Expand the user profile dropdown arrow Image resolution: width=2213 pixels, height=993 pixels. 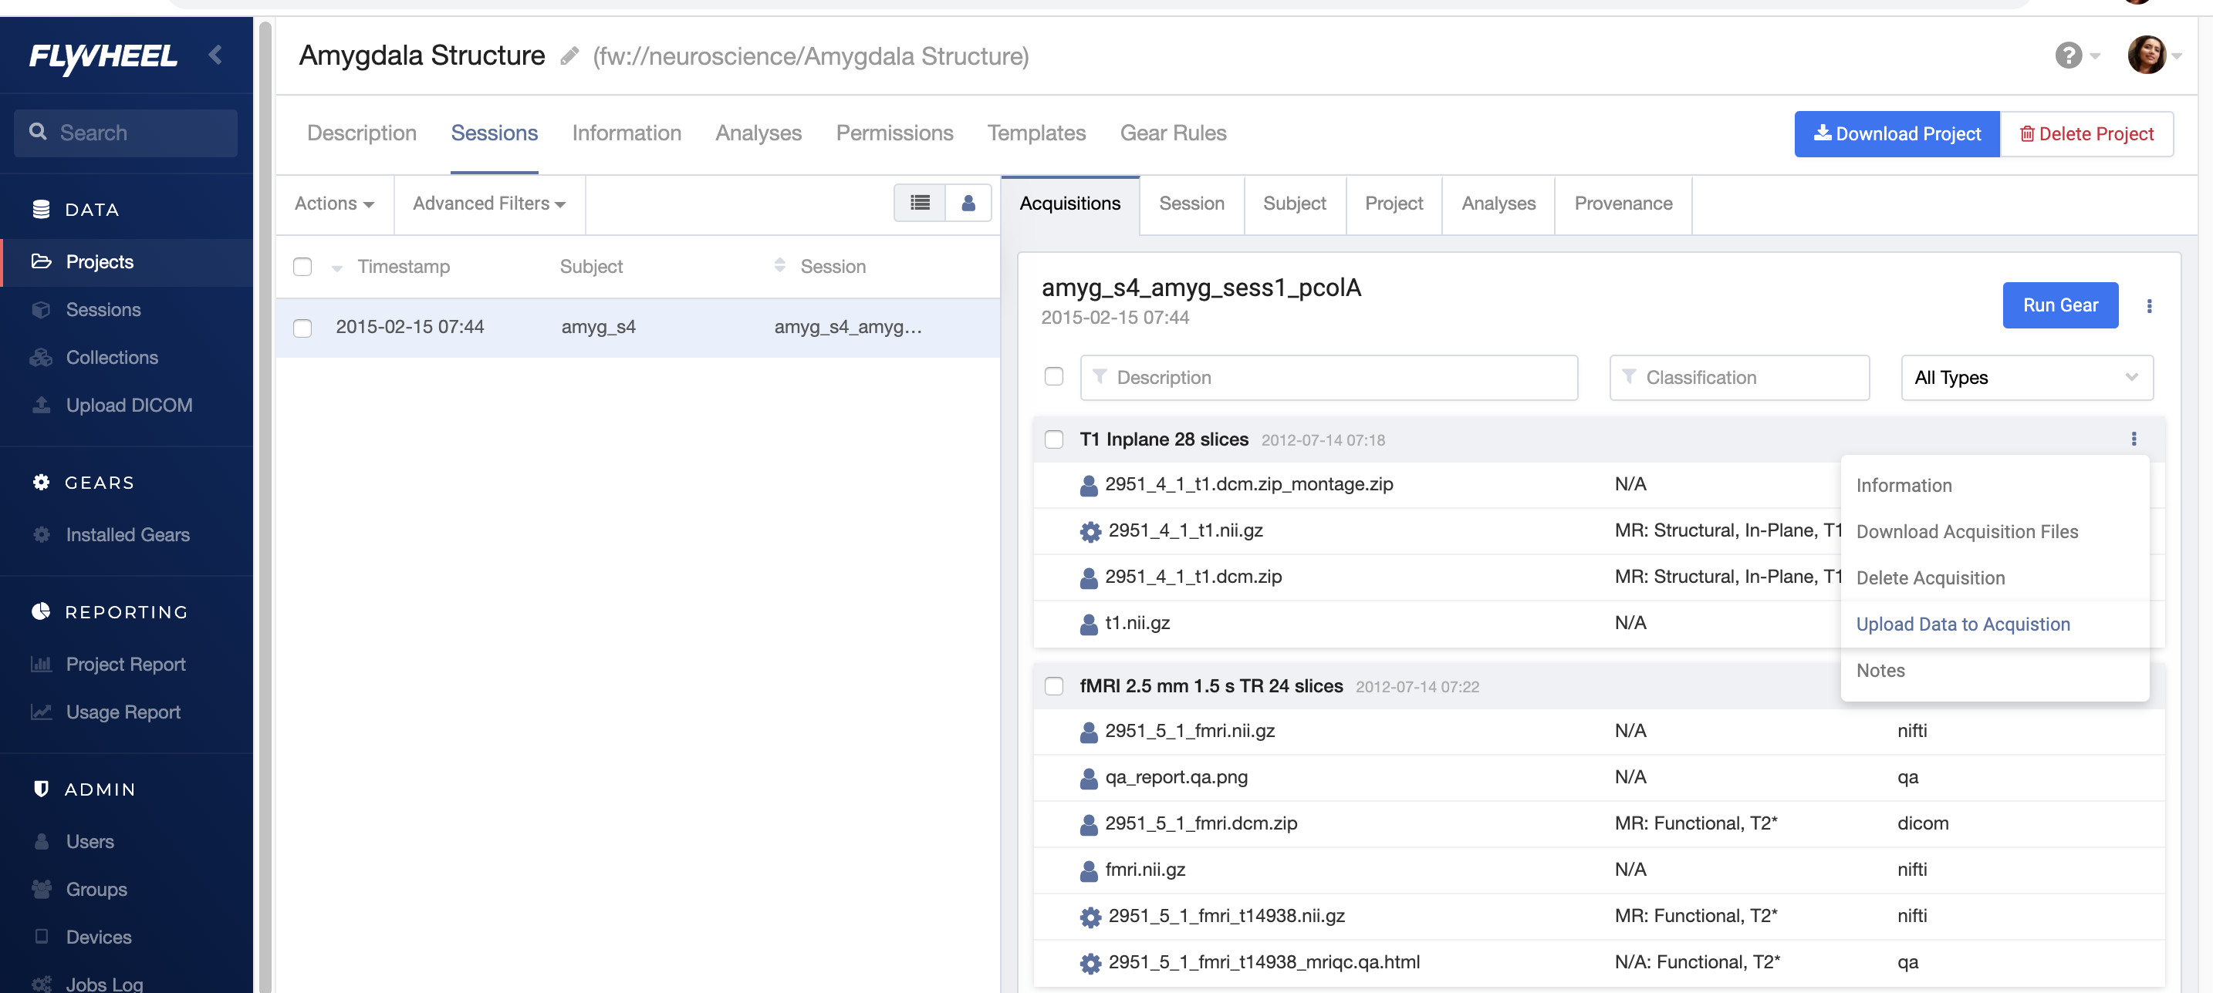pyautogui.click(x=2176, y=56)
